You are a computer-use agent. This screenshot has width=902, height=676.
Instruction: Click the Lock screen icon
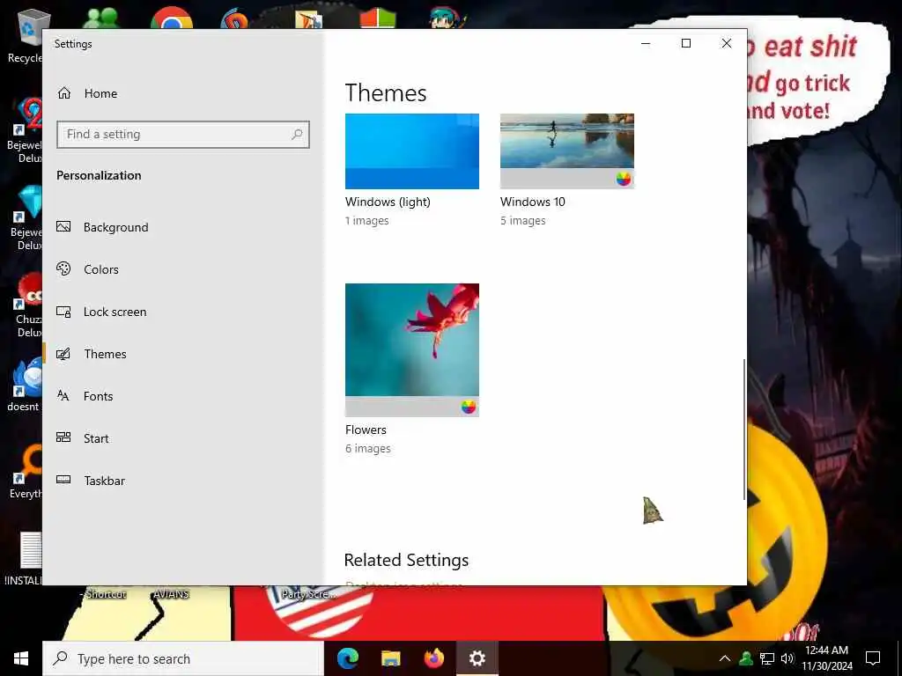pyautogui.click(x=63, y=312)
